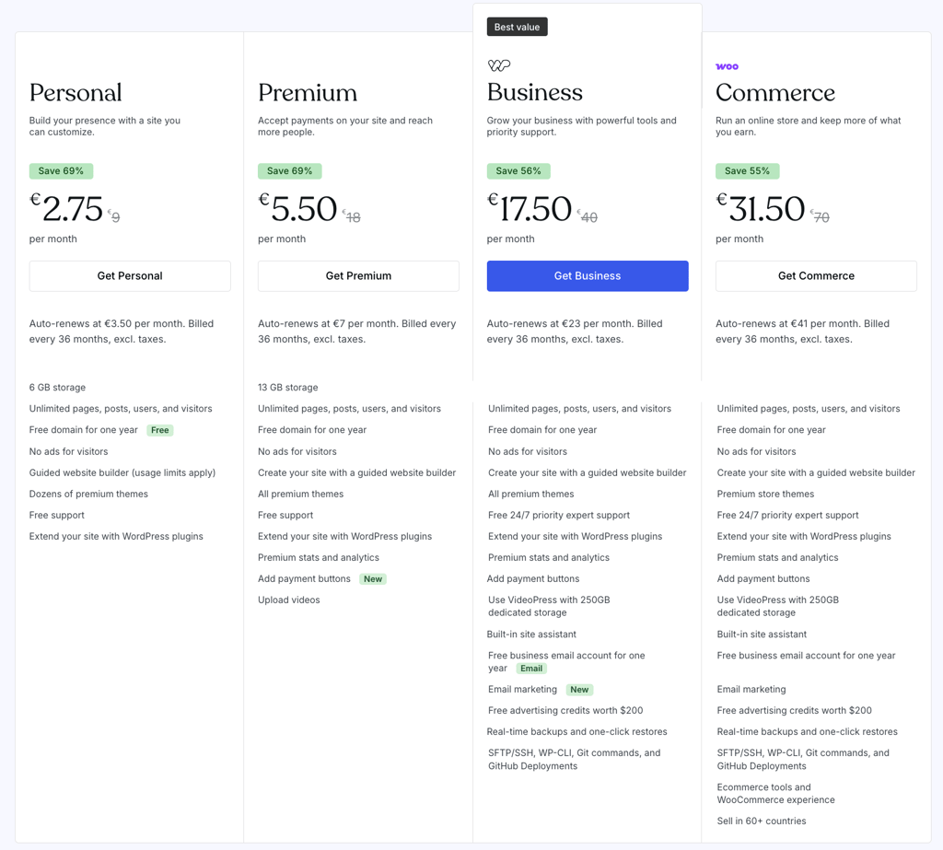Click 'Premium stats and analytics' in Premium plan

click(x=319, y=558)
